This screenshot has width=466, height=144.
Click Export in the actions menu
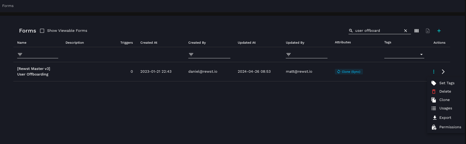point(445,118)
